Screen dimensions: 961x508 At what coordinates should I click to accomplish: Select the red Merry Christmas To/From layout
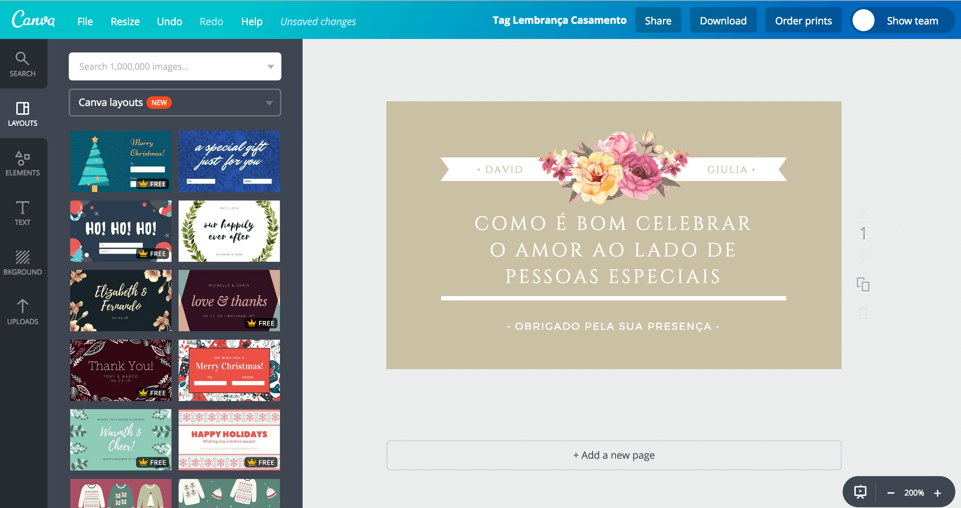pyautogui.click(x=229, y=370)
